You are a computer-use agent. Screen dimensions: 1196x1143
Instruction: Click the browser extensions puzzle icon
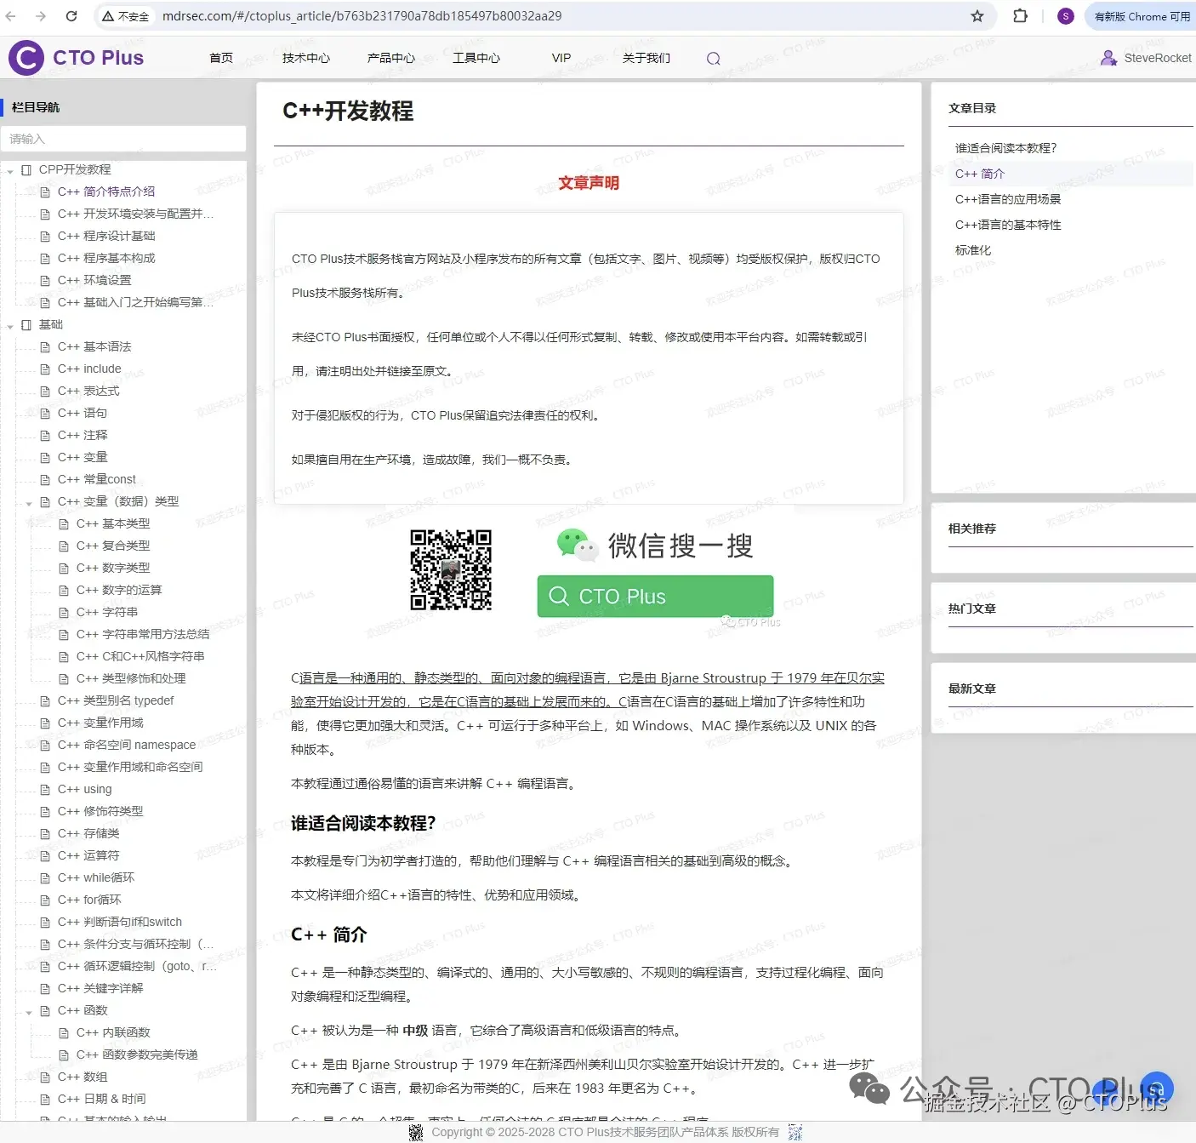1019,15
